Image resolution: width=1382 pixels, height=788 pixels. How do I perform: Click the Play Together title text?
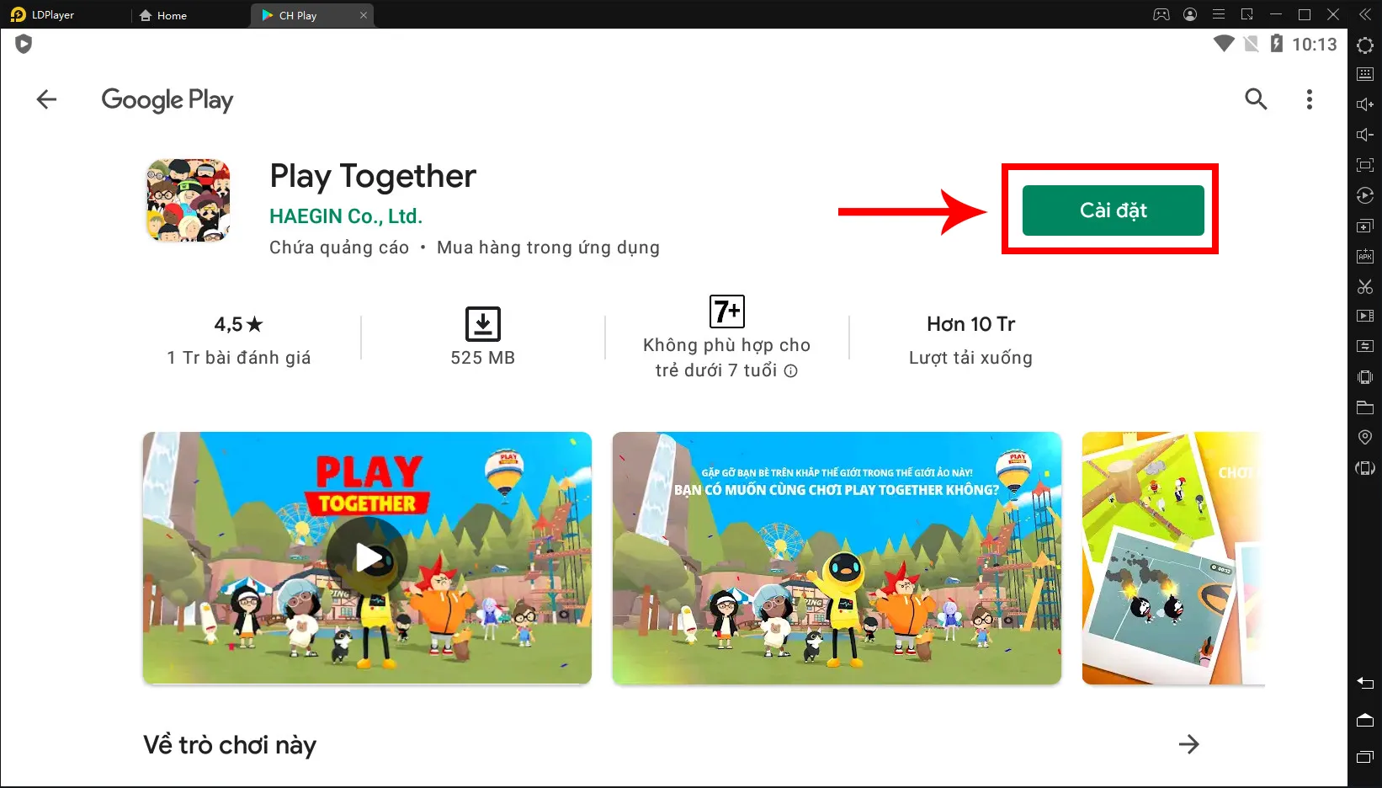click(373, 176)
